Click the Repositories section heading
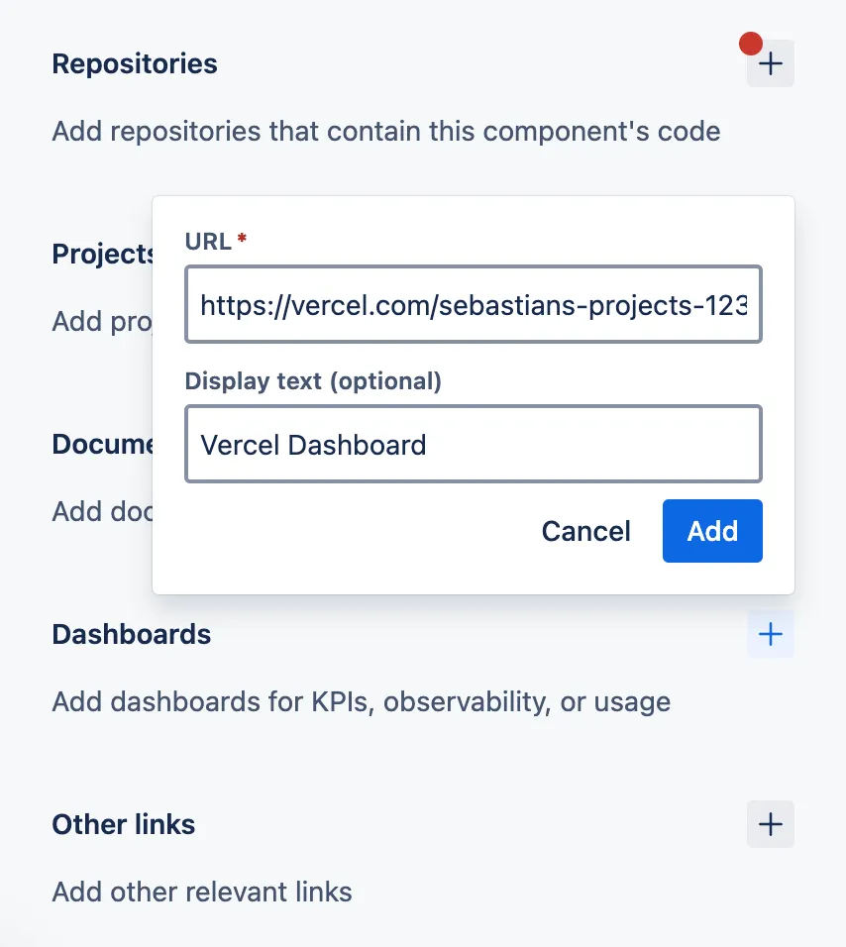This screenshot has height=947, width=846. pos(134,63)
